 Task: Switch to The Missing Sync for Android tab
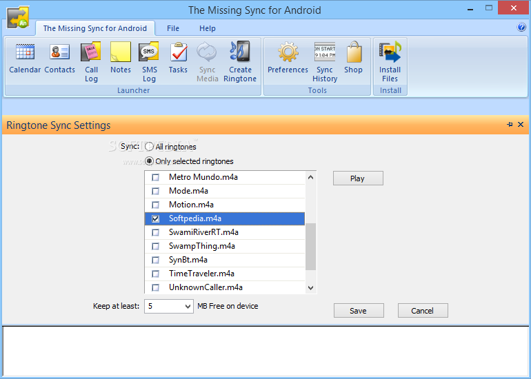(95, 28)
